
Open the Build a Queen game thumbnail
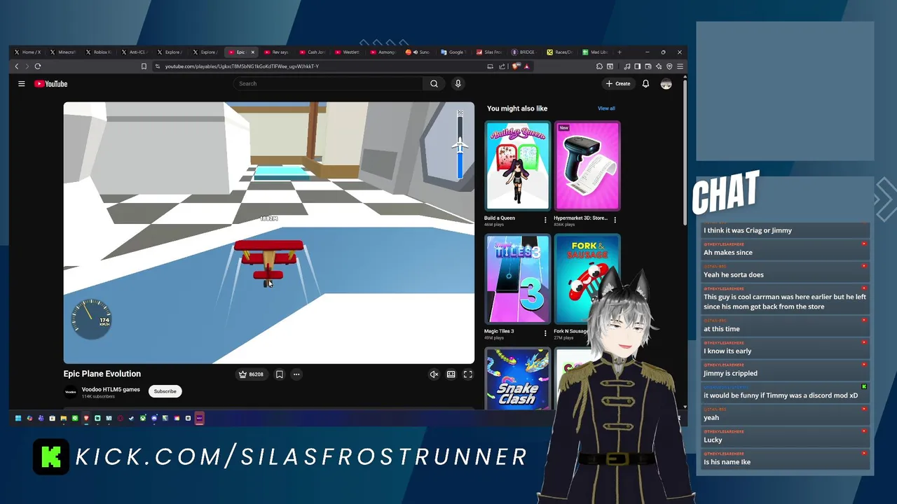click(518, 166)
